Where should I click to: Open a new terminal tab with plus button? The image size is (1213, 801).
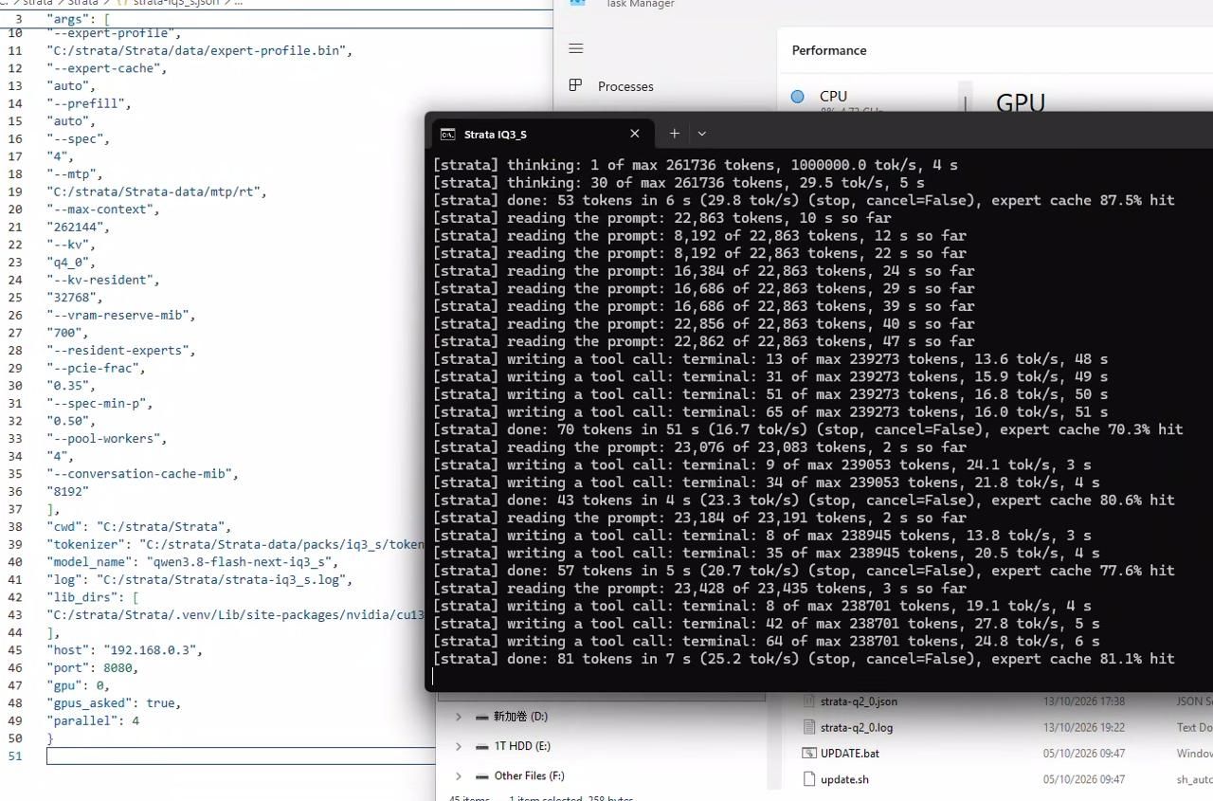[x=674, y=134]
